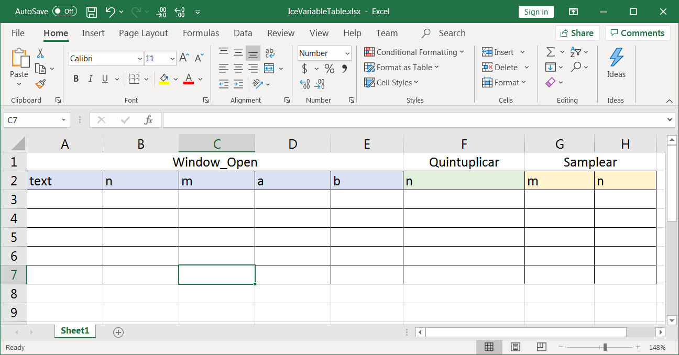
Task: Open the Ideas lightning icon
Action: pyautogui.click(x=616, y=58)
